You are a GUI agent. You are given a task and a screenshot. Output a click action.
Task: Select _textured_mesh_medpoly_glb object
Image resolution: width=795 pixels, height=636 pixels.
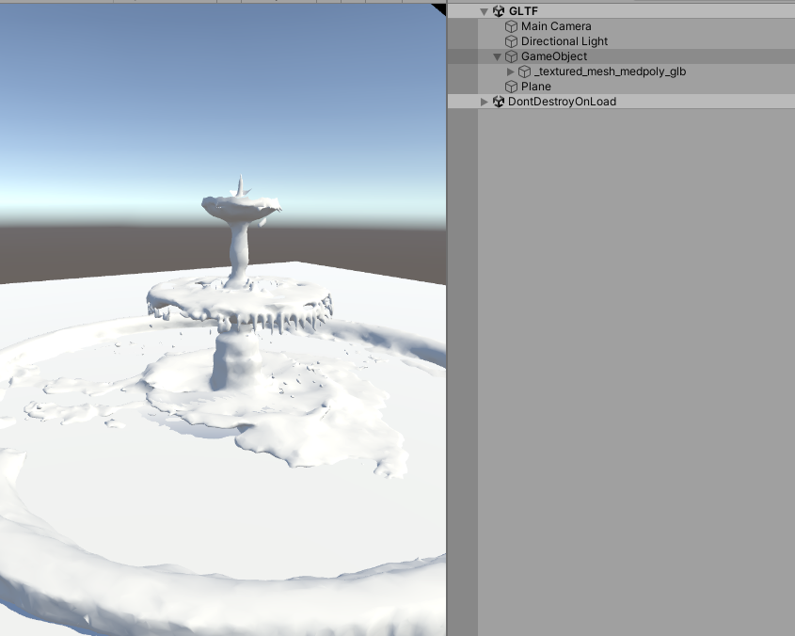pyautogui.click(x=610, y=72)
